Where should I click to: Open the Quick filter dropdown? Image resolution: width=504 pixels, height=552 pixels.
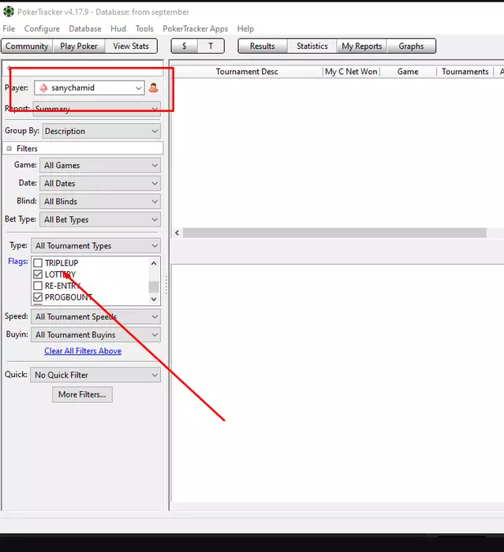pos(95,375)
